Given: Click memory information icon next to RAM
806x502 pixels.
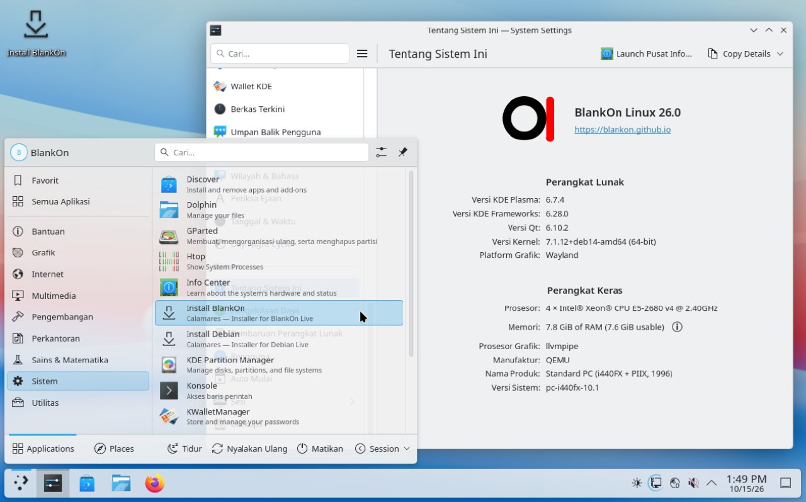Looking at the screenshot, I should pos(677,327).
